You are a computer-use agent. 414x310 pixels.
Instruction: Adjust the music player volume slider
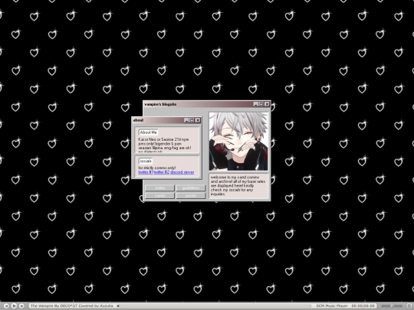(x=392, y=305)
